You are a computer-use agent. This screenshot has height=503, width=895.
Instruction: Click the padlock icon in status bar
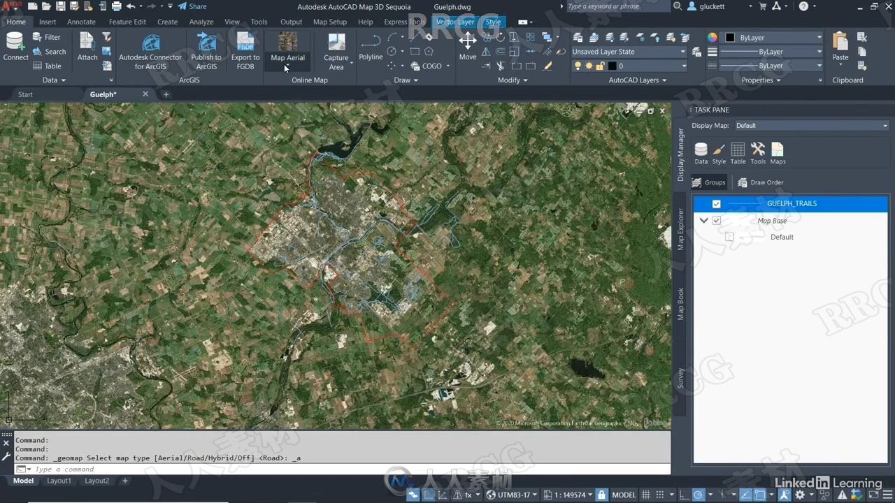(600, 495)
